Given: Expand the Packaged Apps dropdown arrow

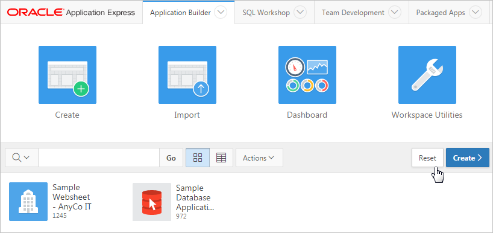Looking at the screenshot, I should (x=475, y=13).
